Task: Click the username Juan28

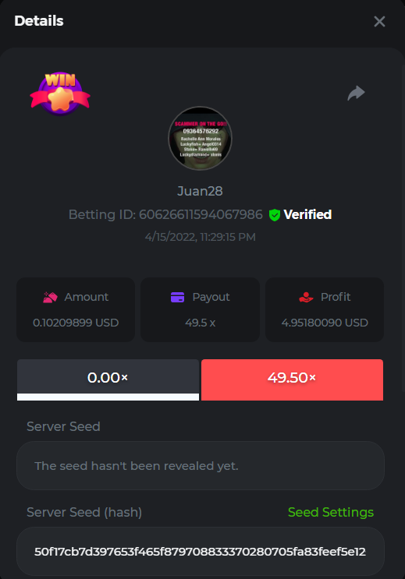Action: [x=200, y=191]
